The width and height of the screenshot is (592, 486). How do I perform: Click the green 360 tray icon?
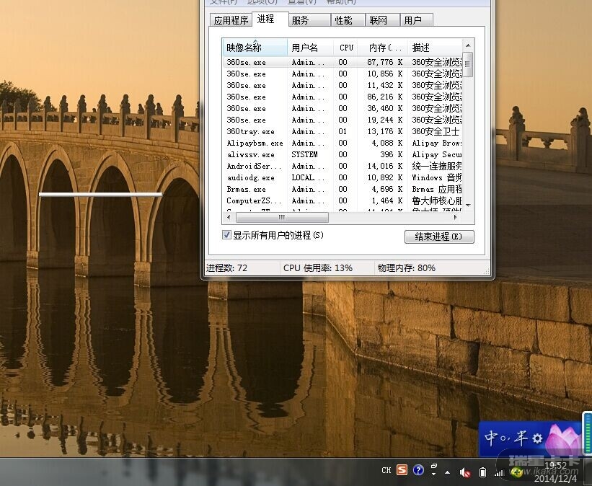(516, 472)
